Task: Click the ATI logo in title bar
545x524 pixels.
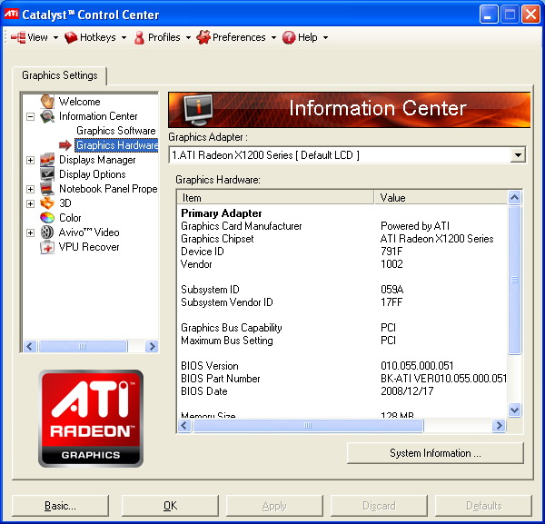Action: [x=11, y=14]
